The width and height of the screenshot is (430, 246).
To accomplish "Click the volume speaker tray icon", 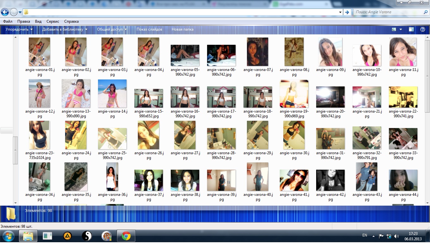I will pos(396,236).
